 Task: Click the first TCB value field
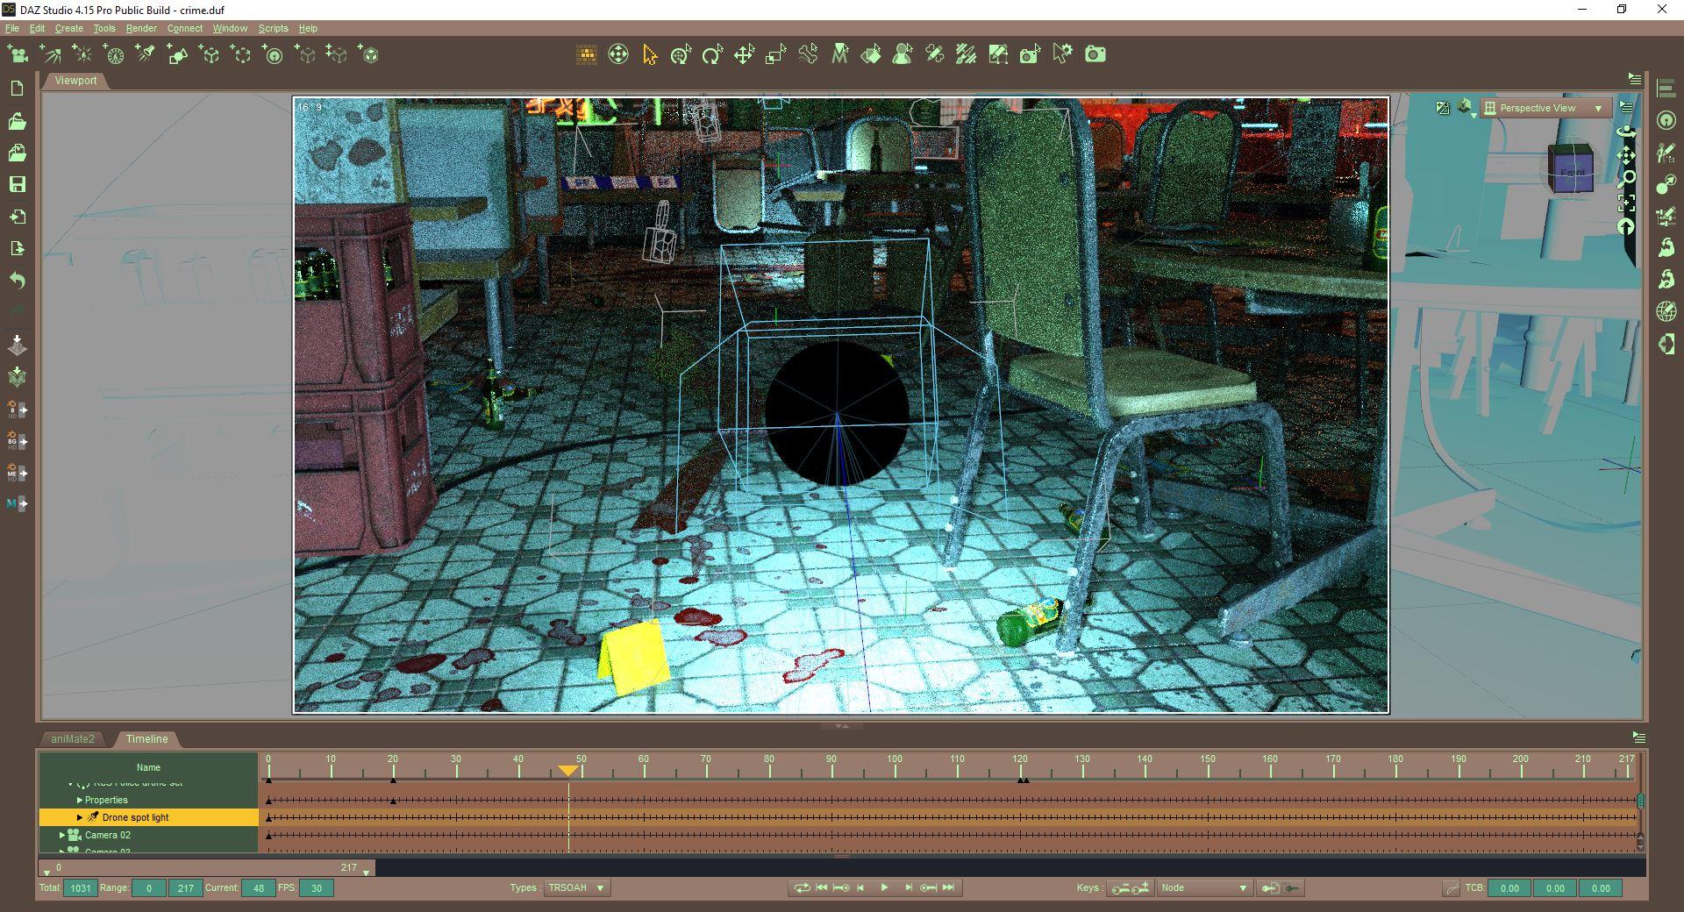[1509, 888]
